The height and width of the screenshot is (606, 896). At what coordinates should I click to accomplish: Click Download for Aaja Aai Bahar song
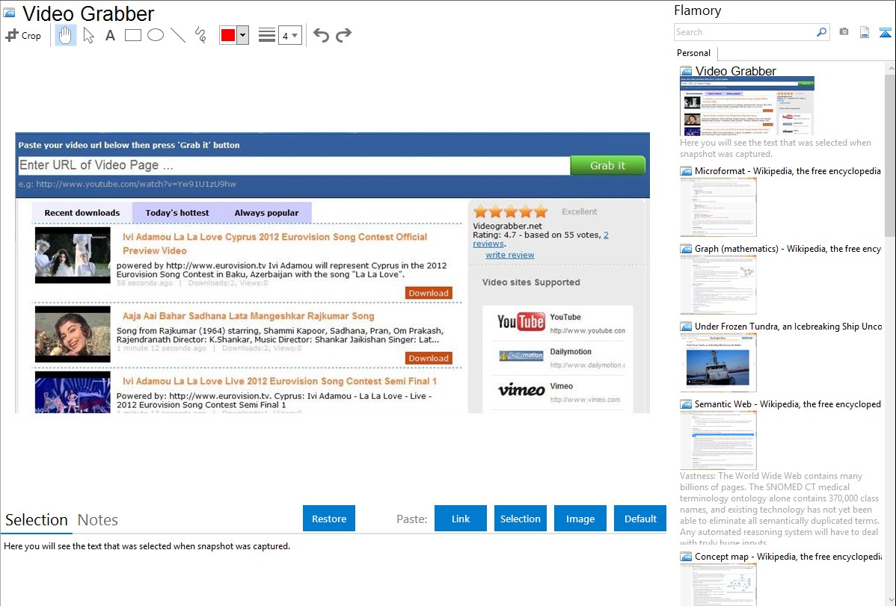pos(429,358)
